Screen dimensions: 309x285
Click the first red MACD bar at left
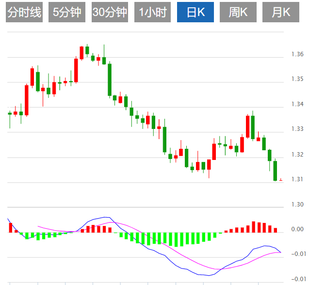(10, 227)
